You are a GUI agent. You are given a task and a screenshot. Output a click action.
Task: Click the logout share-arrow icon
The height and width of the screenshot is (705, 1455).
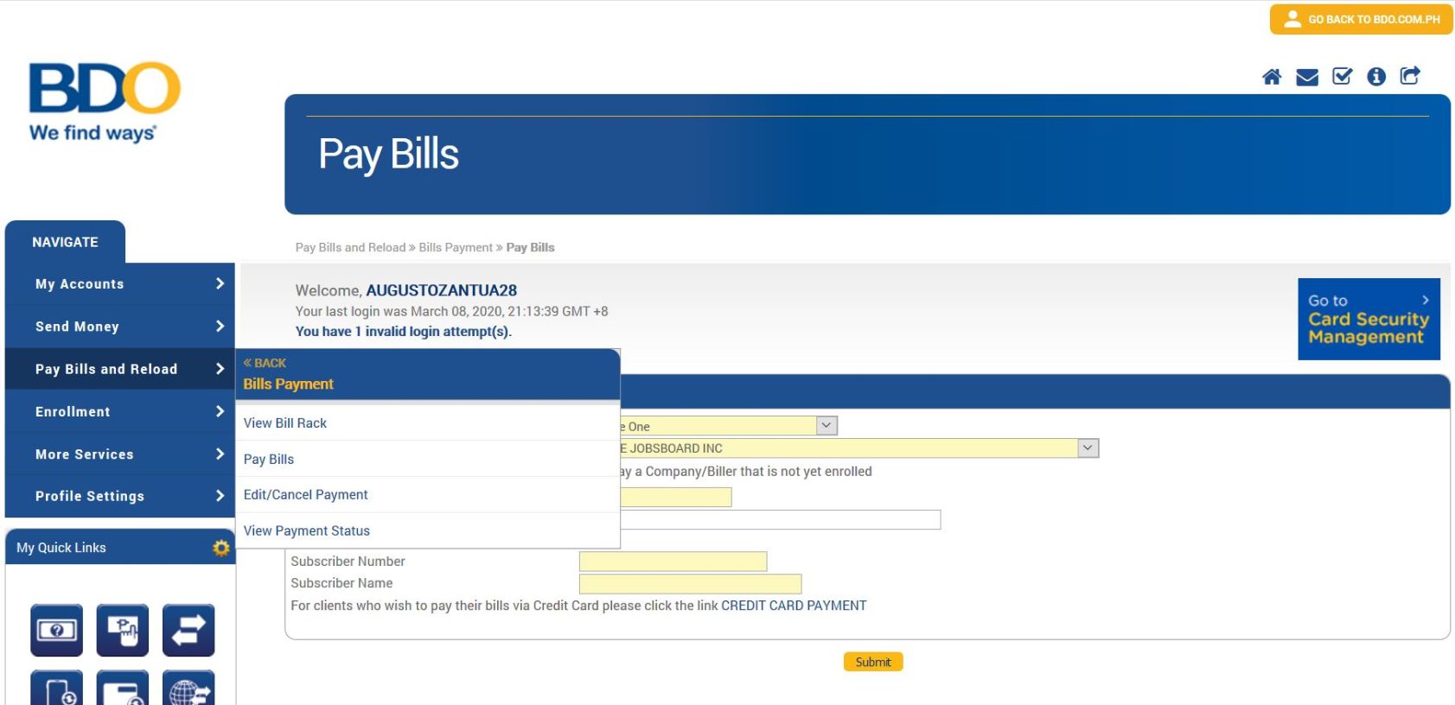pos(1410,76)
